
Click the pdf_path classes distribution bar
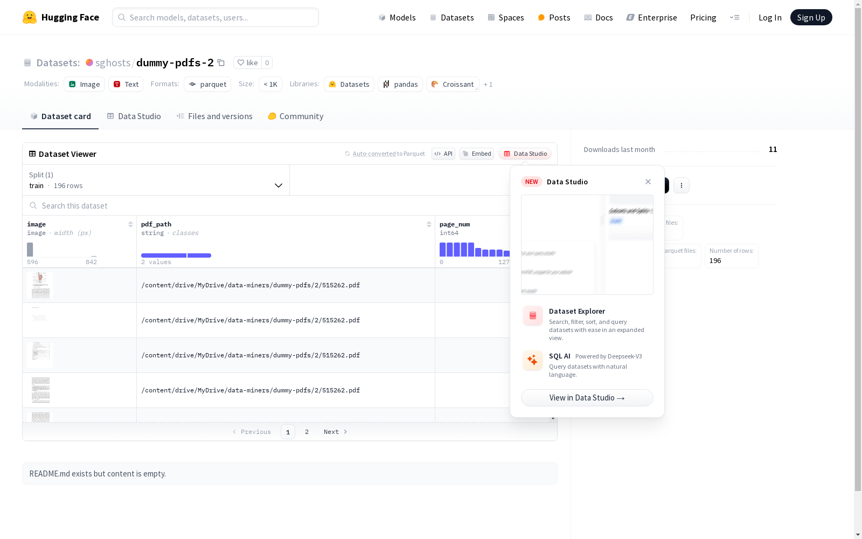tap(176, 255)
